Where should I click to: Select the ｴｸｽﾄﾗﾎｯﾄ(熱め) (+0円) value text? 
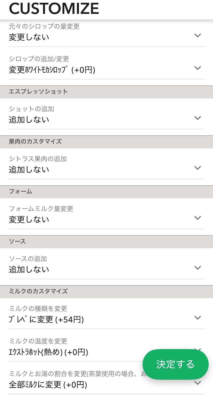pyautogui.click(x=48, y=352)
